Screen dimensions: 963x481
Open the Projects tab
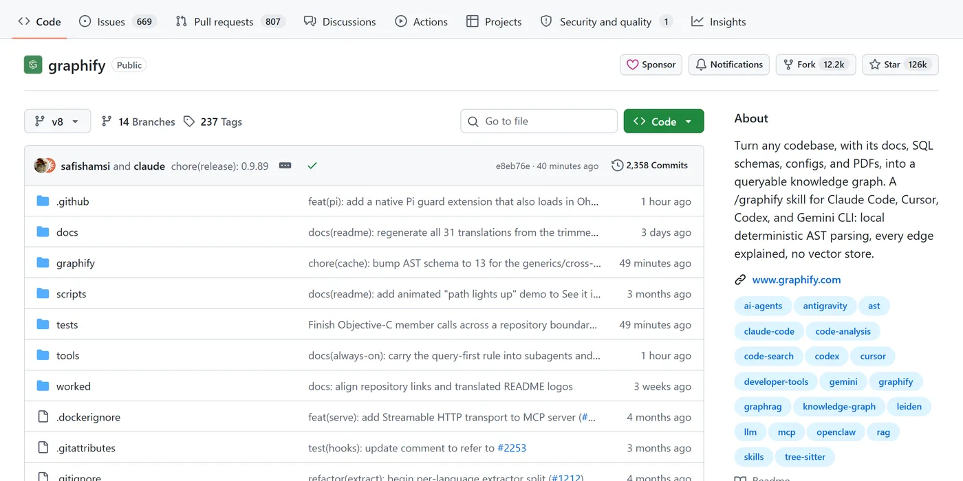(494, 21)
